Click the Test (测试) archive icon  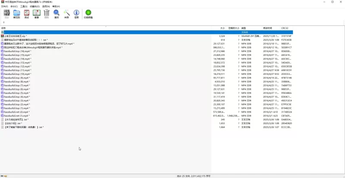(27, 14)
